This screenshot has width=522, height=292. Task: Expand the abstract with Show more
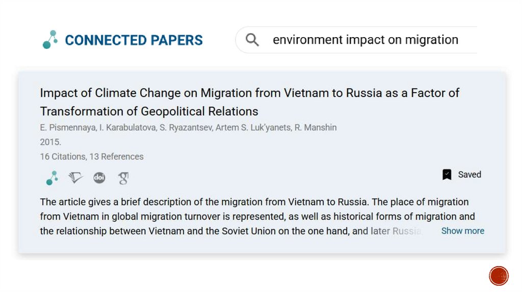point(462,231)
